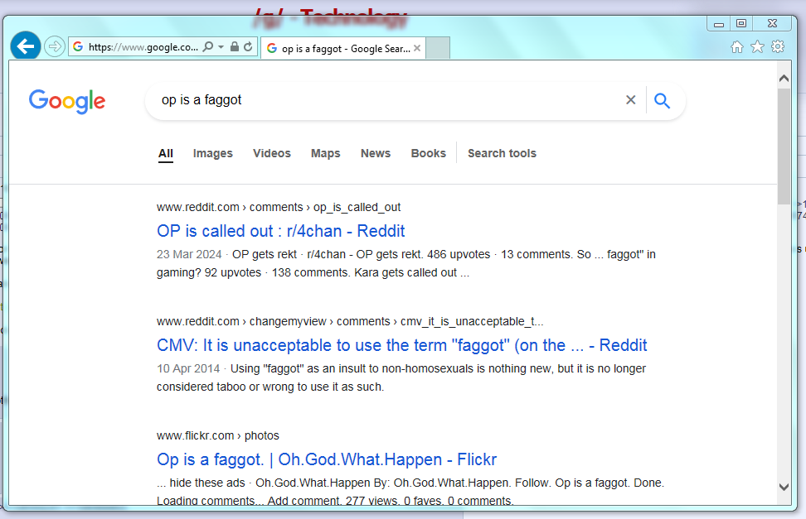Click the vertical scrollbar thumb

point(784,147)
